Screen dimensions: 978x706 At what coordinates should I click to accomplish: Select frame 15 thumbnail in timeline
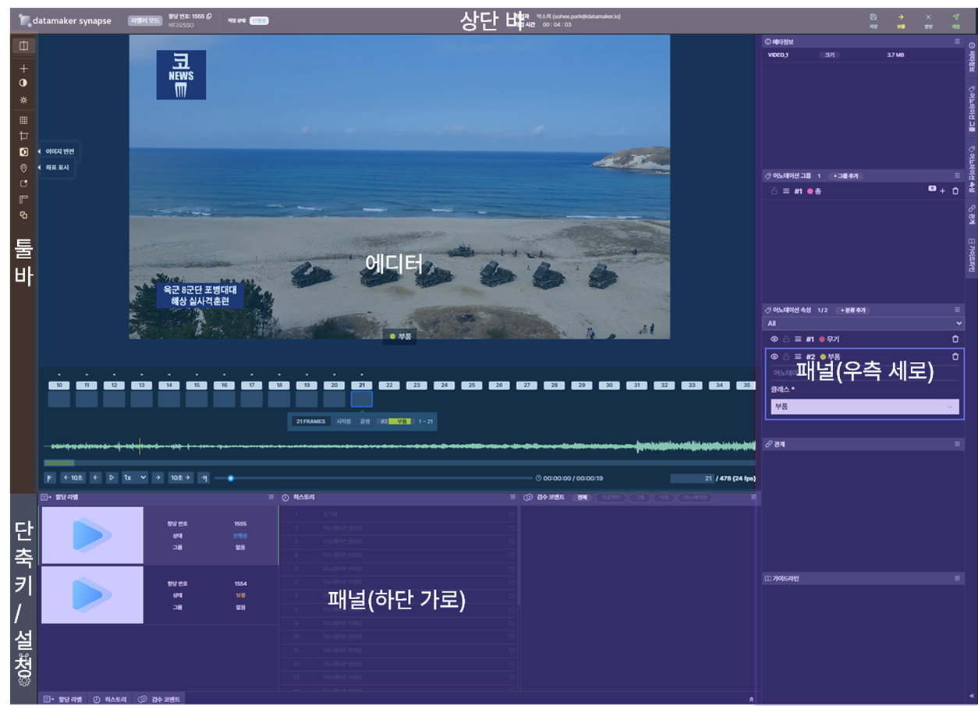(196, 399)
